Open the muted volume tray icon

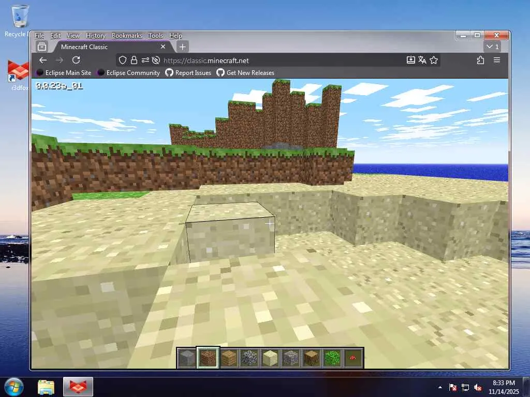(x=478, y=387)
